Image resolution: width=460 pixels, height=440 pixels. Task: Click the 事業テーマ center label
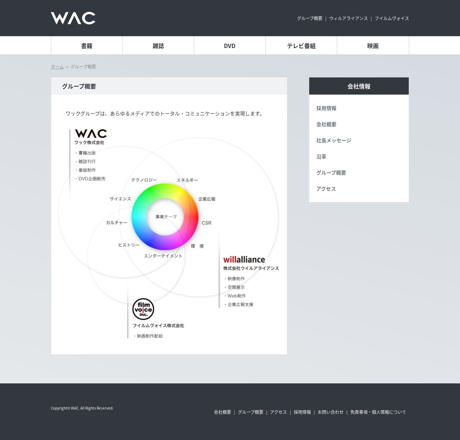point(166,217)
